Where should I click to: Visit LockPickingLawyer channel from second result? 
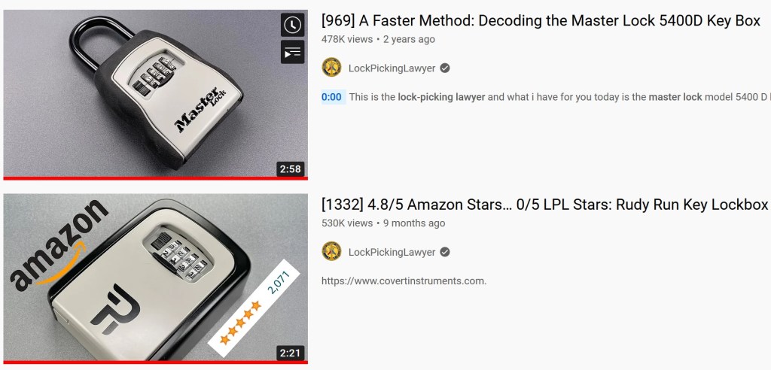(392, 252)
